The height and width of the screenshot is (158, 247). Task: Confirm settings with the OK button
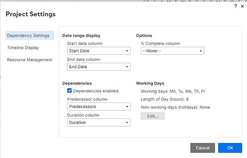pyautogui.click(x=230, y=148)
